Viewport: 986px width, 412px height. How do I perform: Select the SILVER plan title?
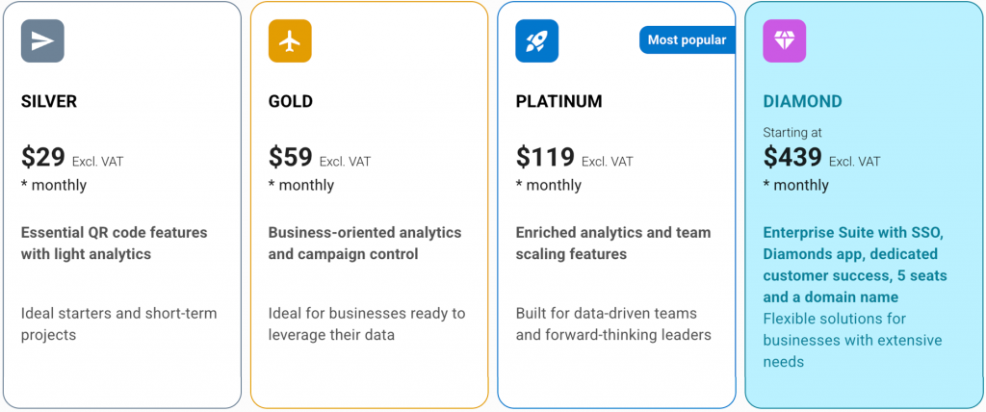pos(49,101)
